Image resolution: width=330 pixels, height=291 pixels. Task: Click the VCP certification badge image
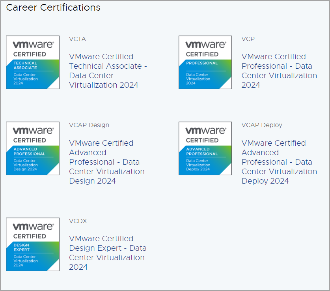coord(205,62)
